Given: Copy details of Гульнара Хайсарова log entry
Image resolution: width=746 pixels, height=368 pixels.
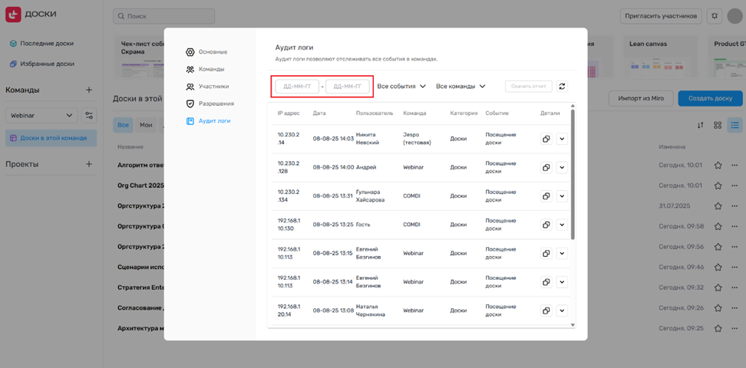Looking at the screenshot, I should (546, 196).
